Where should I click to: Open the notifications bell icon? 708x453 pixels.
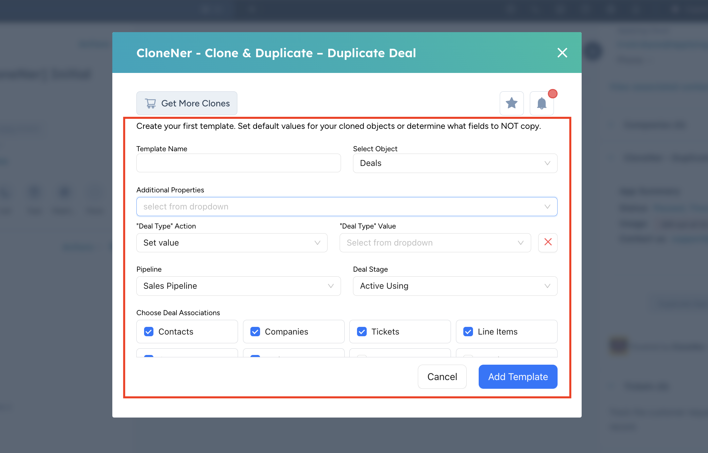542,103
